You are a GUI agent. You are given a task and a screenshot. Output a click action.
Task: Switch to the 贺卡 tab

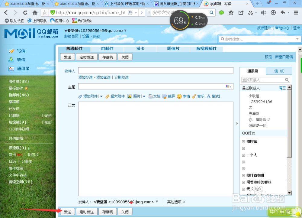tap(140, 49)
